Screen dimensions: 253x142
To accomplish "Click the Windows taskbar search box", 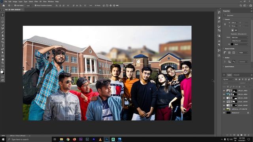I will click(x=29, y=139).
